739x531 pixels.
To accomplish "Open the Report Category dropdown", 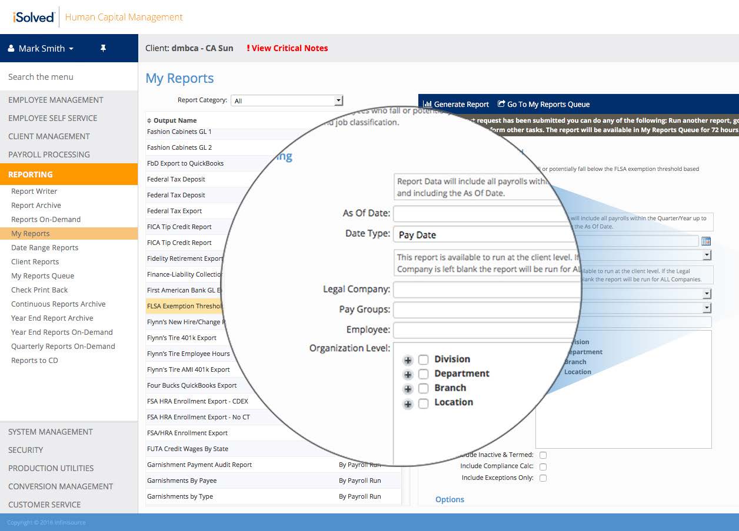I will tap(287, 101).
